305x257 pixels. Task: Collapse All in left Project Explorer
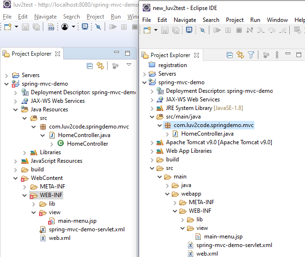click(x=89, y=66)
